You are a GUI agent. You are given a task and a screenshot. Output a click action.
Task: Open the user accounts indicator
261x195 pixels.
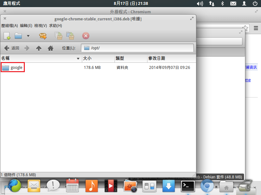coord(244,4)
